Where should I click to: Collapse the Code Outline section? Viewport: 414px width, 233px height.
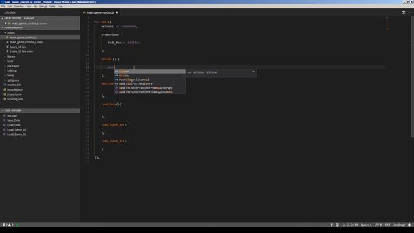[40, 111]
